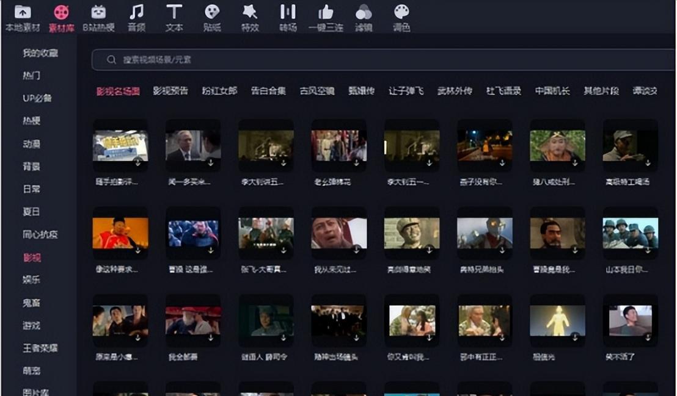This screenshot has height=396, width=677.
Task: Select the 夏日 sidebar category
Action: tap(32, 212)
